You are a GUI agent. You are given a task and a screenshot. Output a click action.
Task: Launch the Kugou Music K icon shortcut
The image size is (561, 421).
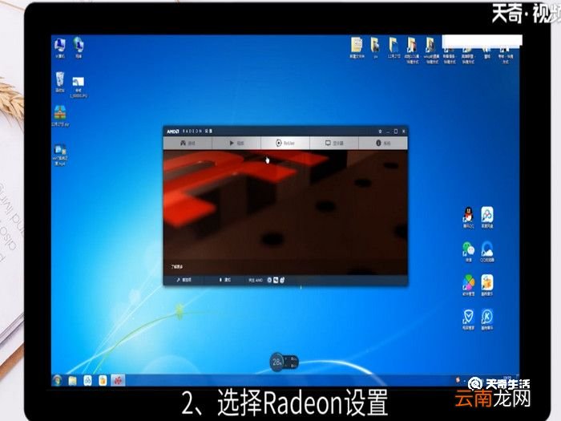click(487, 319)
